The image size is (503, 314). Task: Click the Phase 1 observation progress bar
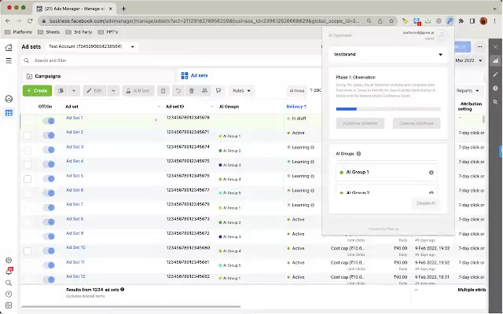(x=388, y=109)
